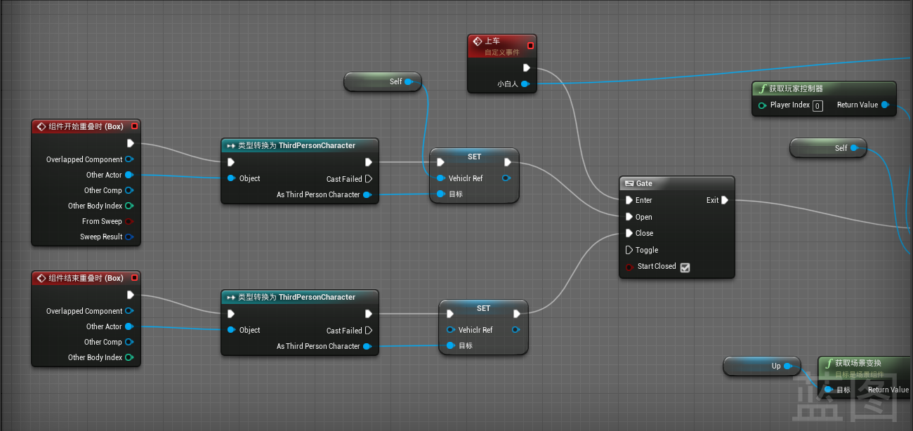Image resolution: width=913 pixels, height=431 pixels.
Task: Click the Player Index value field
Action: (817, 106)
